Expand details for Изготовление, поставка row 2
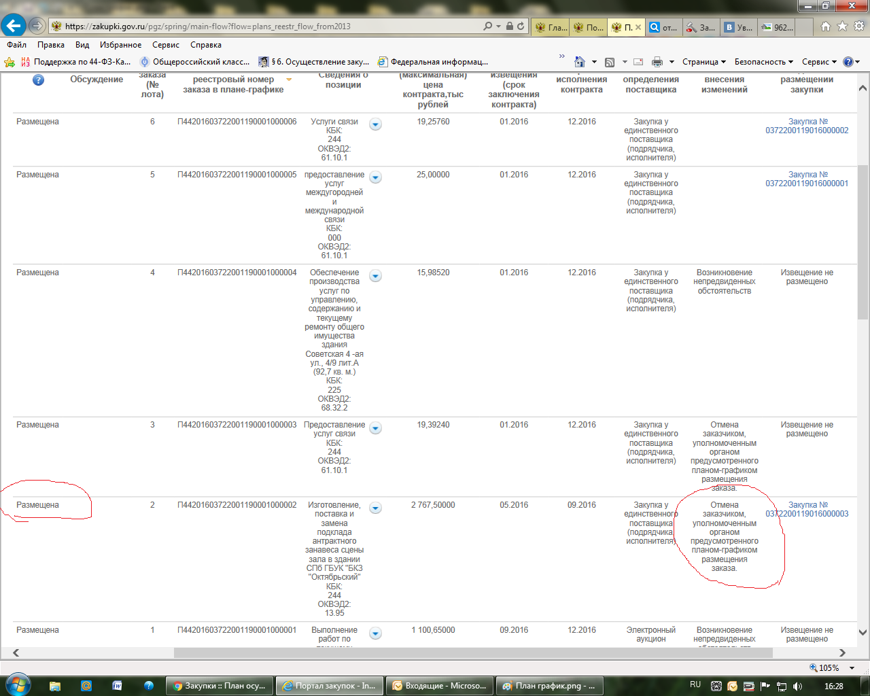Image resolution: width=870 pixels, height=696 pixels. tap(375, 508)
